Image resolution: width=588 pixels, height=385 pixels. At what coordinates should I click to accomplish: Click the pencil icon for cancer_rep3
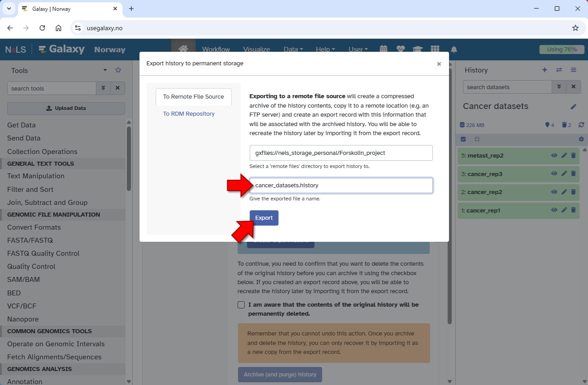click(x=564, y=174)
